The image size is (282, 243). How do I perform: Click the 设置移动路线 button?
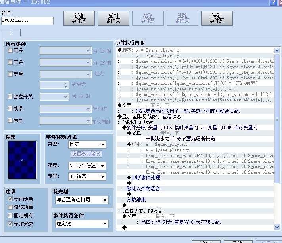(86, 154)
